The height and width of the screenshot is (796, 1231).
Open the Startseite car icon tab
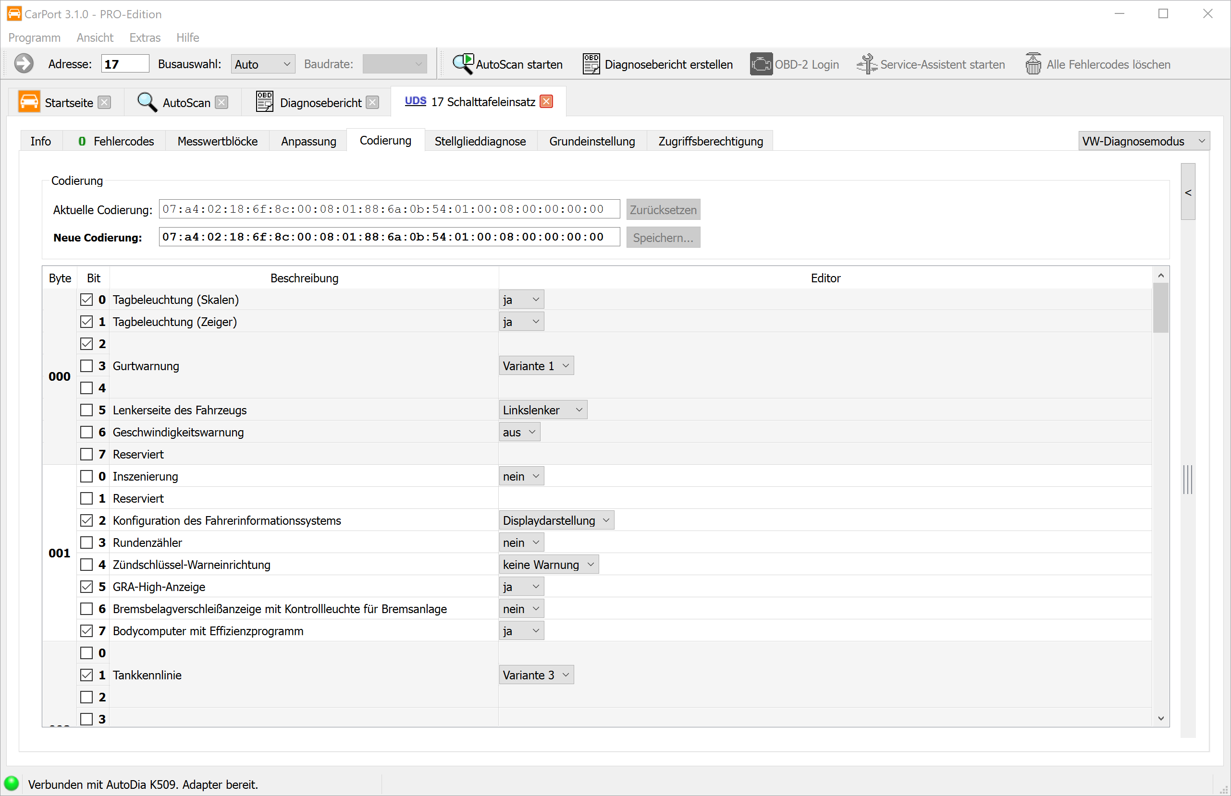pos(29,102)
